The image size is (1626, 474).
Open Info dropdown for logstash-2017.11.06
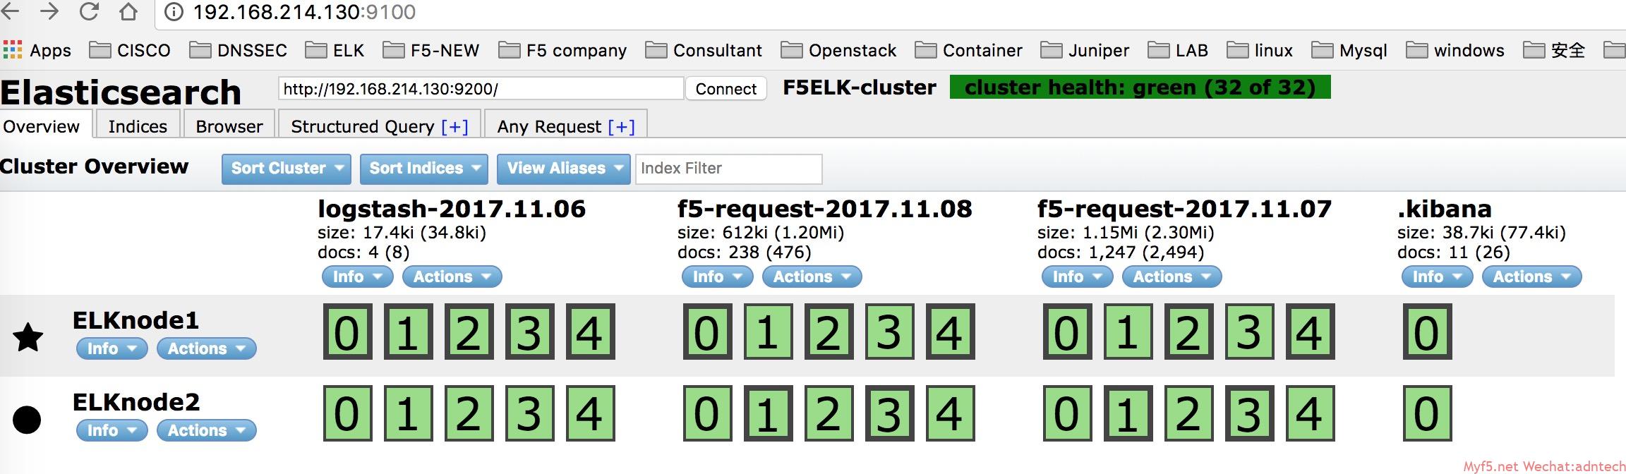357,276
